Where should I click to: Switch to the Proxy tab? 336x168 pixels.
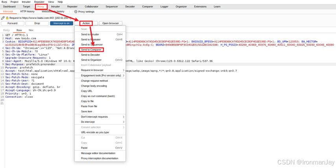coord(41,7)
